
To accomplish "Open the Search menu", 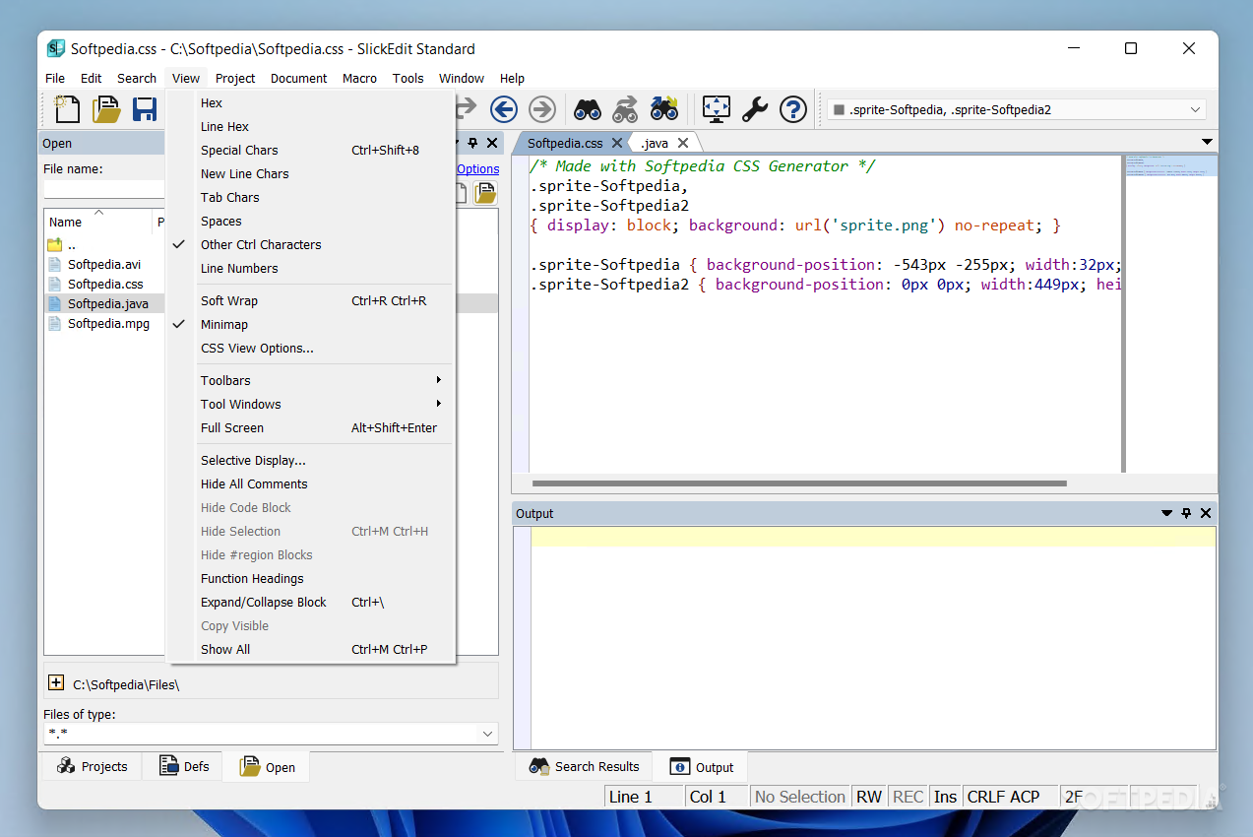I will (137, 78).
